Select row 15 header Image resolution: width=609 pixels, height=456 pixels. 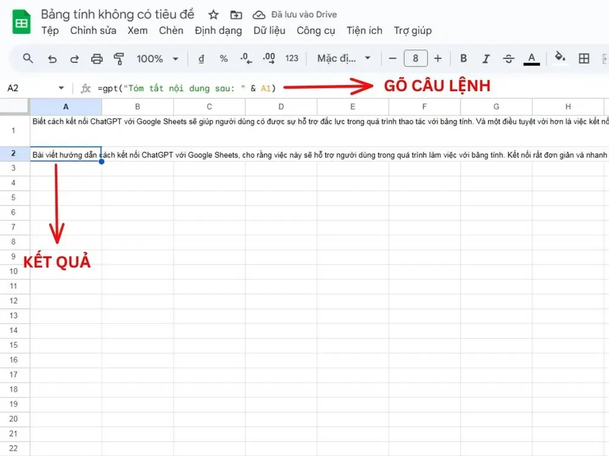click(15, 345)
